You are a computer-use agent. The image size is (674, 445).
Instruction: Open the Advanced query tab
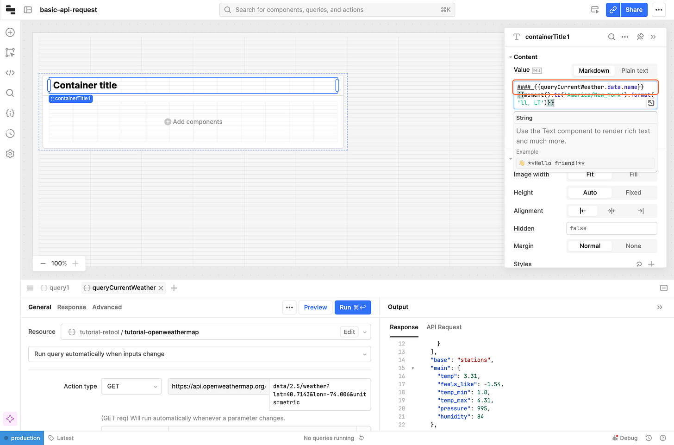point(107,307)
